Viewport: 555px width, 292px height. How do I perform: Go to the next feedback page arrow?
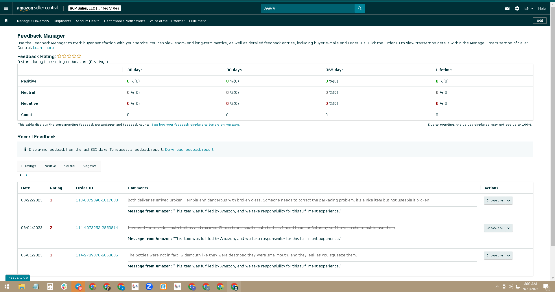27,175
